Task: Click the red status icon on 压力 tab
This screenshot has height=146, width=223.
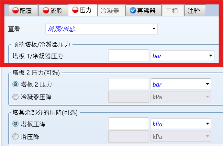Action: pos(75,11)
